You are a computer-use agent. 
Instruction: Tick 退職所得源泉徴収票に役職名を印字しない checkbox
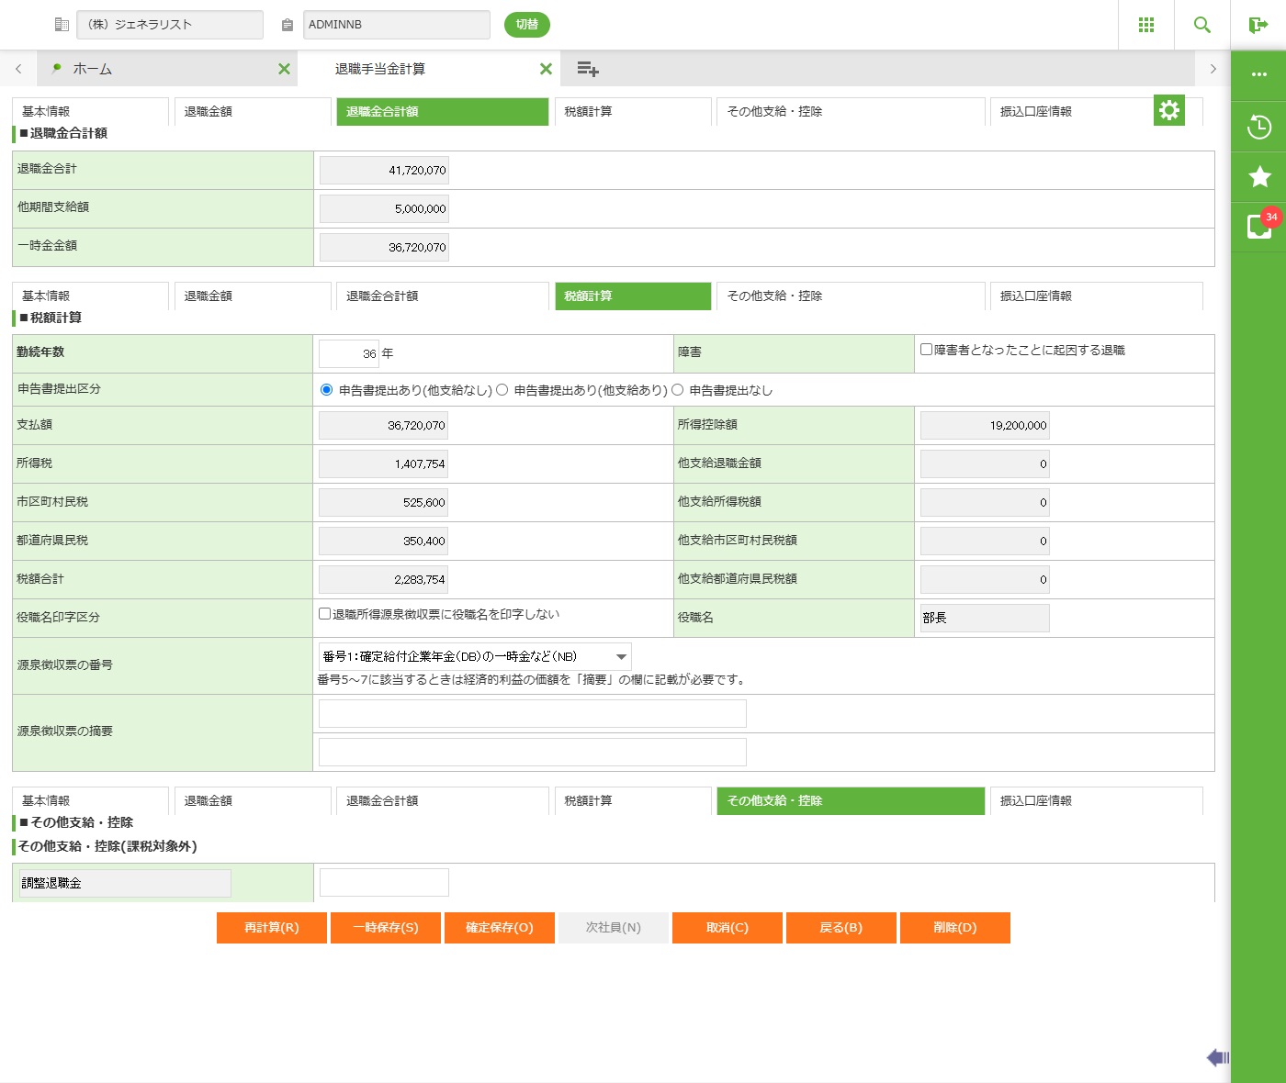click(x=324, y=614)
